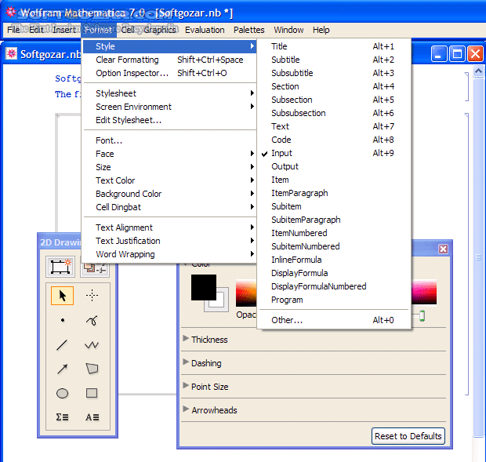The height and width of the screenshot is (462, 486).
Task: Pick the ellipse drawing tool
Action: tap(62, 393)
